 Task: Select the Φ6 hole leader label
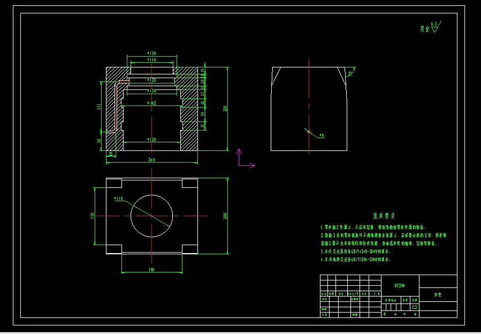(x=322, y=135)
